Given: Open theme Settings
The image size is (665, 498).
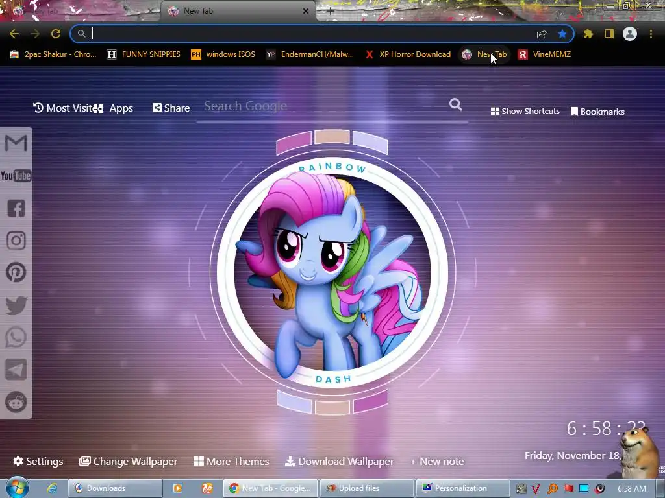Looking at the screenshot, I should tap(38, 461).
